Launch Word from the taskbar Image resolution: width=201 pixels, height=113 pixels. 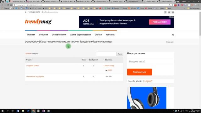[18, 111]
